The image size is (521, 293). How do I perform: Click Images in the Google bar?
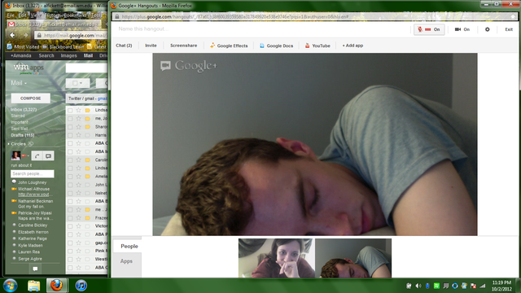point(68,55)
